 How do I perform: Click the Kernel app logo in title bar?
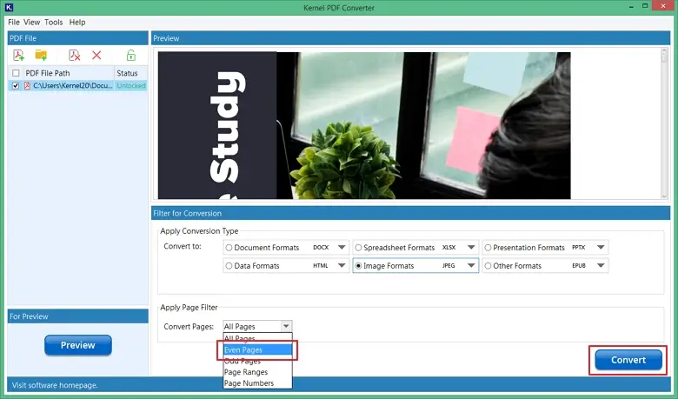click(x=9, y=7)
